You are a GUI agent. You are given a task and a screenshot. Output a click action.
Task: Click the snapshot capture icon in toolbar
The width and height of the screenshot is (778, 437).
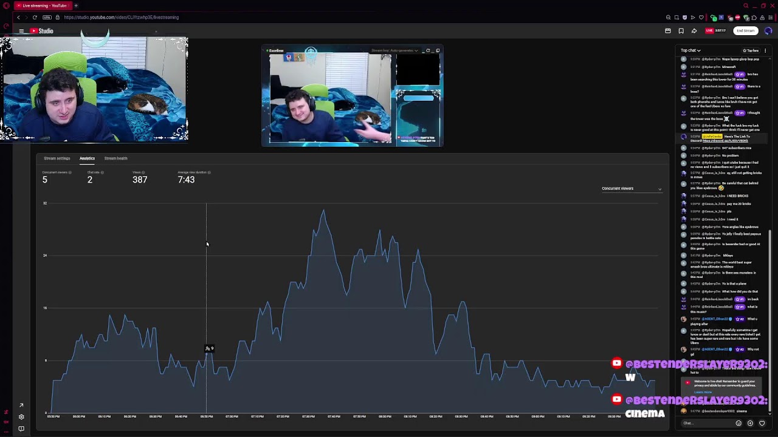(676, 17)
